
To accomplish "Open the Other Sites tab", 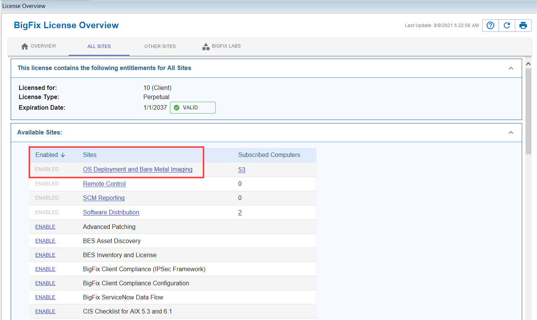I will pos(160,46).
